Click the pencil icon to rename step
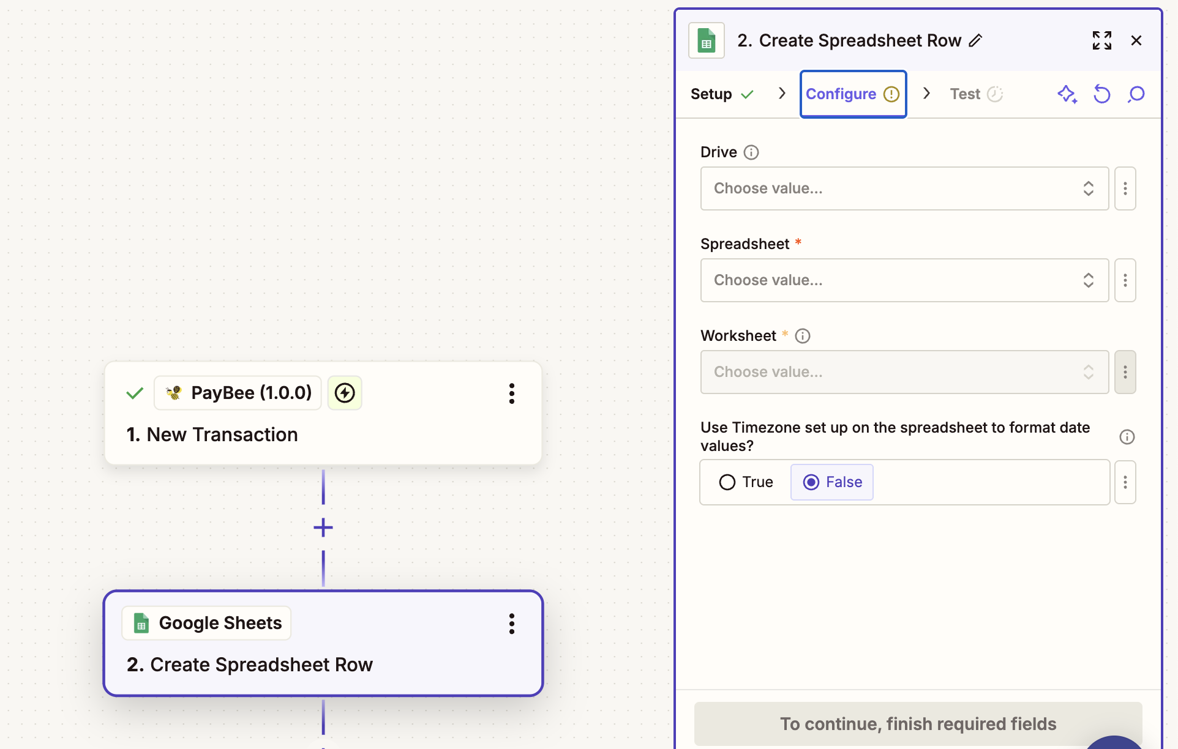Image resolution: width=1178 pixels, height=749 pixels. [x=976, y=40]
